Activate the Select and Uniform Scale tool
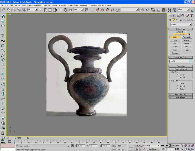This screenshot has height=151, width=195. [71, 10]
